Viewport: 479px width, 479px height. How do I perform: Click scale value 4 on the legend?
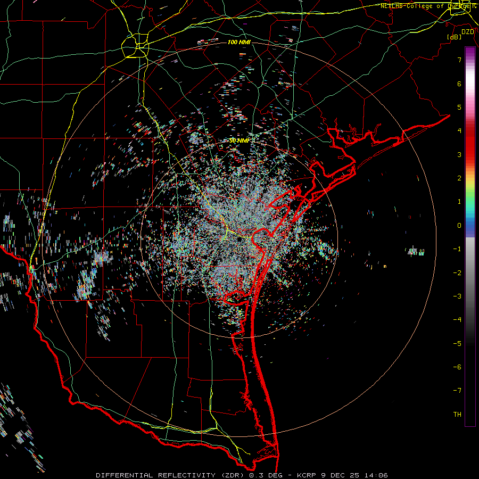pyautogui.click(x=459, y=131)
